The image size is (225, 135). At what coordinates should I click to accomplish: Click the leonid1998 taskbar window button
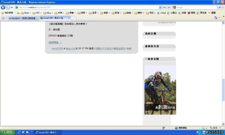click(48, 133)
